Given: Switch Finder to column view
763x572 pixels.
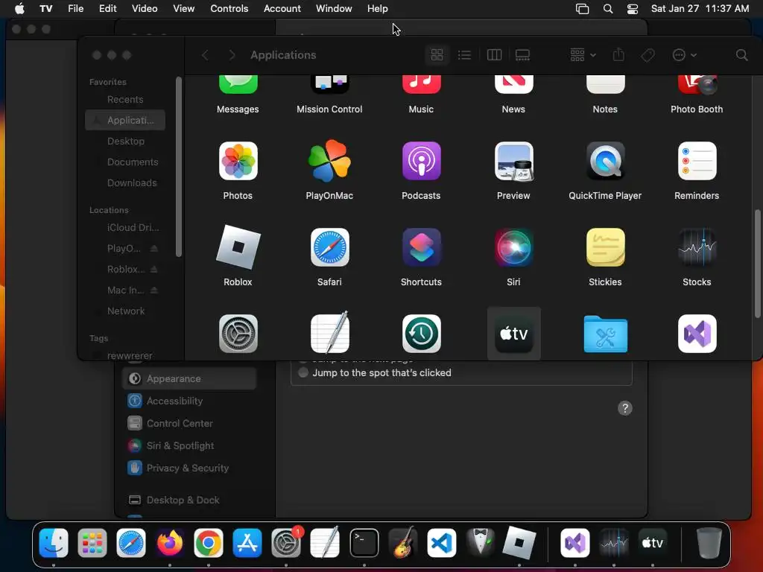Looking at the screenshot, I should click(494, 55).
